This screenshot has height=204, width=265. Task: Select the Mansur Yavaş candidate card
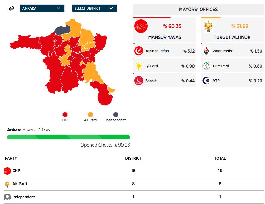point(164,30)
